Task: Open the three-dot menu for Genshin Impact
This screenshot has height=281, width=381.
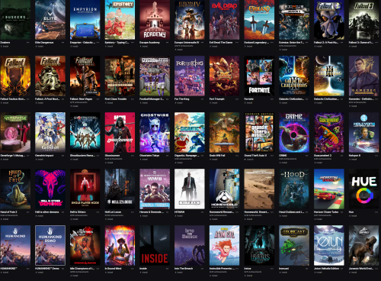Action: coord(62,156)
